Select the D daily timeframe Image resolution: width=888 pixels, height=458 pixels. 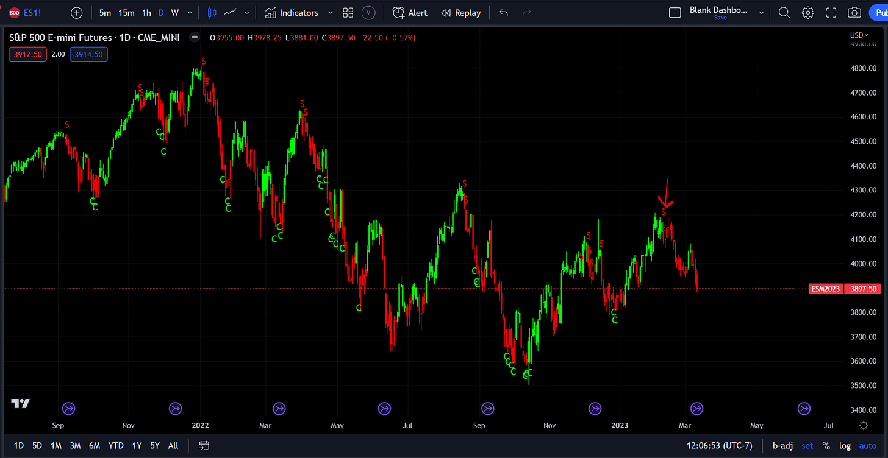161,12
